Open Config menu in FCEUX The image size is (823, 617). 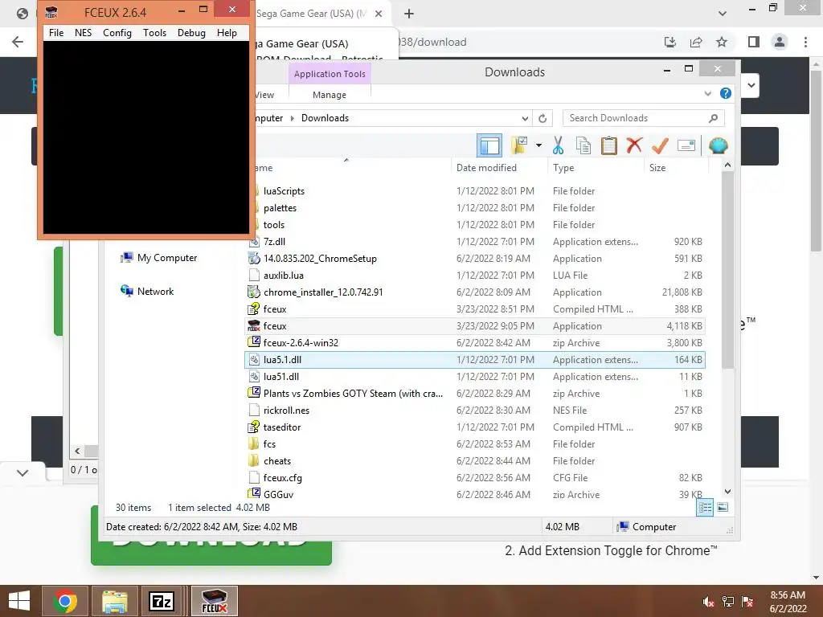(117, 32)
